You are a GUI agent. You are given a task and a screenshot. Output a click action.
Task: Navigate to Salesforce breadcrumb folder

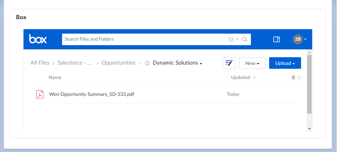(x=74, y=63)
